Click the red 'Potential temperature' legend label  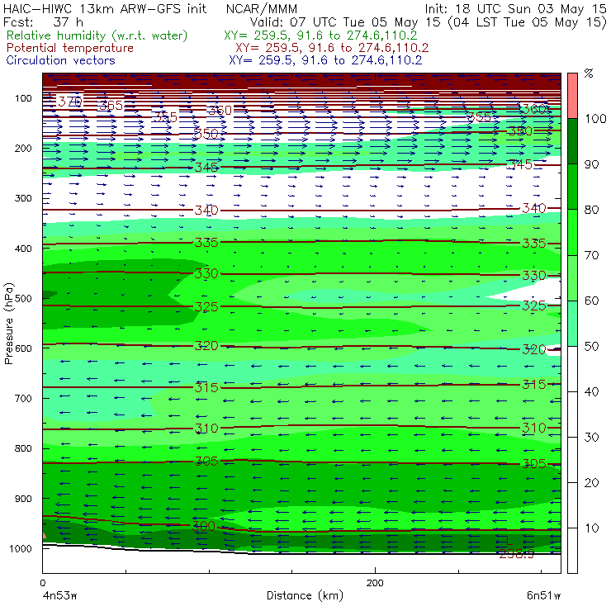[70, 48]
